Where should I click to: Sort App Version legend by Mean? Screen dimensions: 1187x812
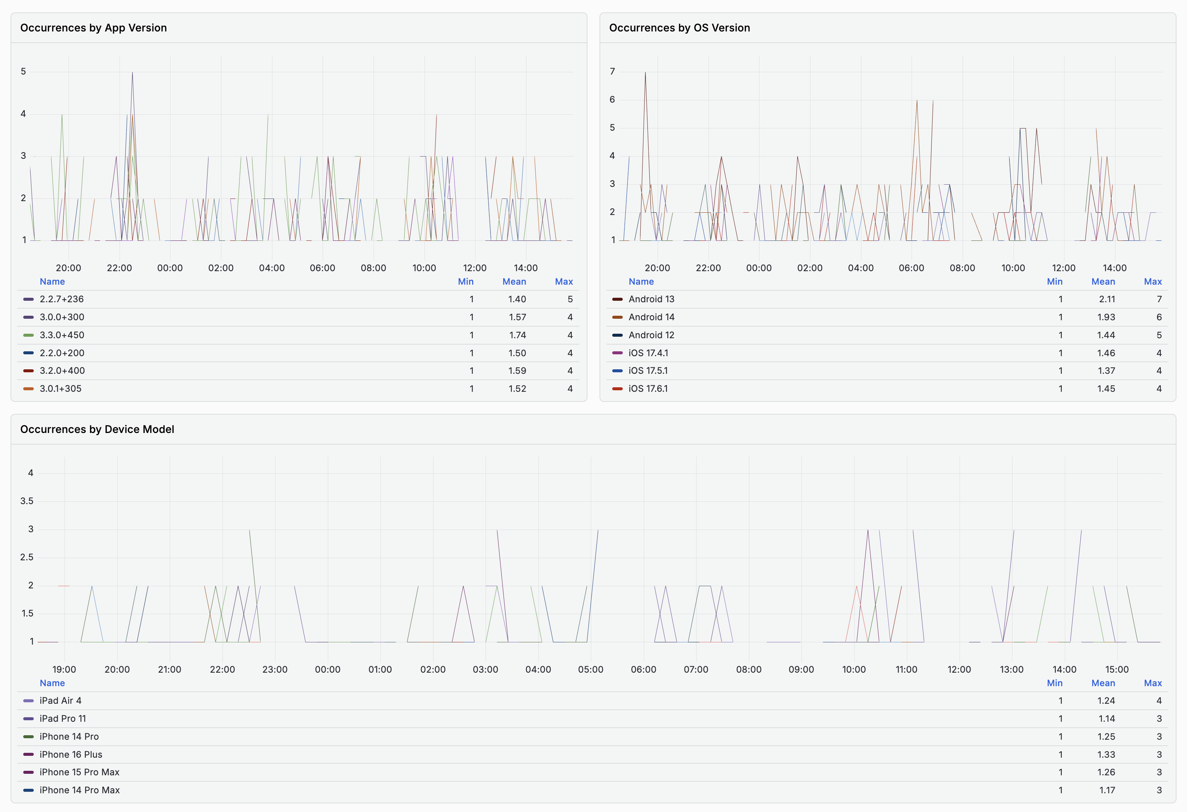tap(514, 281)
